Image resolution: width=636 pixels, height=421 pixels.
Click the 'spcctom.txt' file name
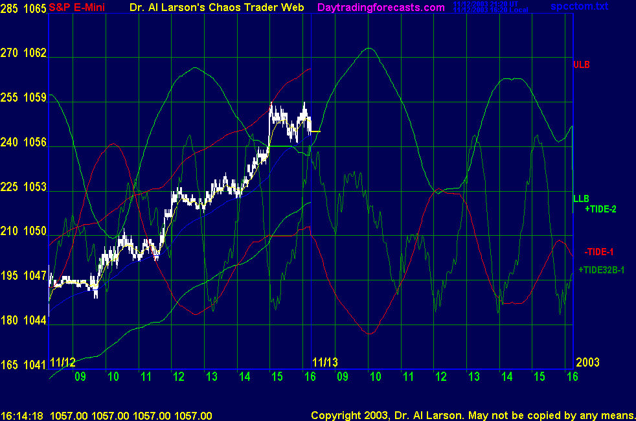pyautogui.click(x=579, y=6)
